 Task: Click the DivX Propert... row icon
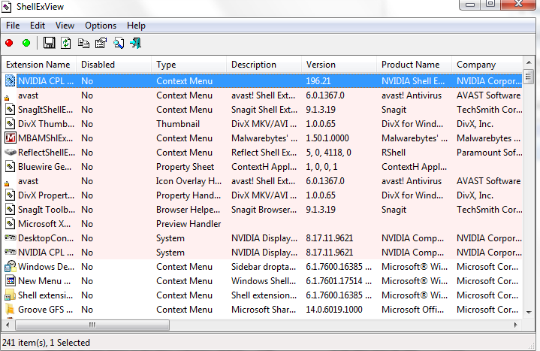(11, 195)
